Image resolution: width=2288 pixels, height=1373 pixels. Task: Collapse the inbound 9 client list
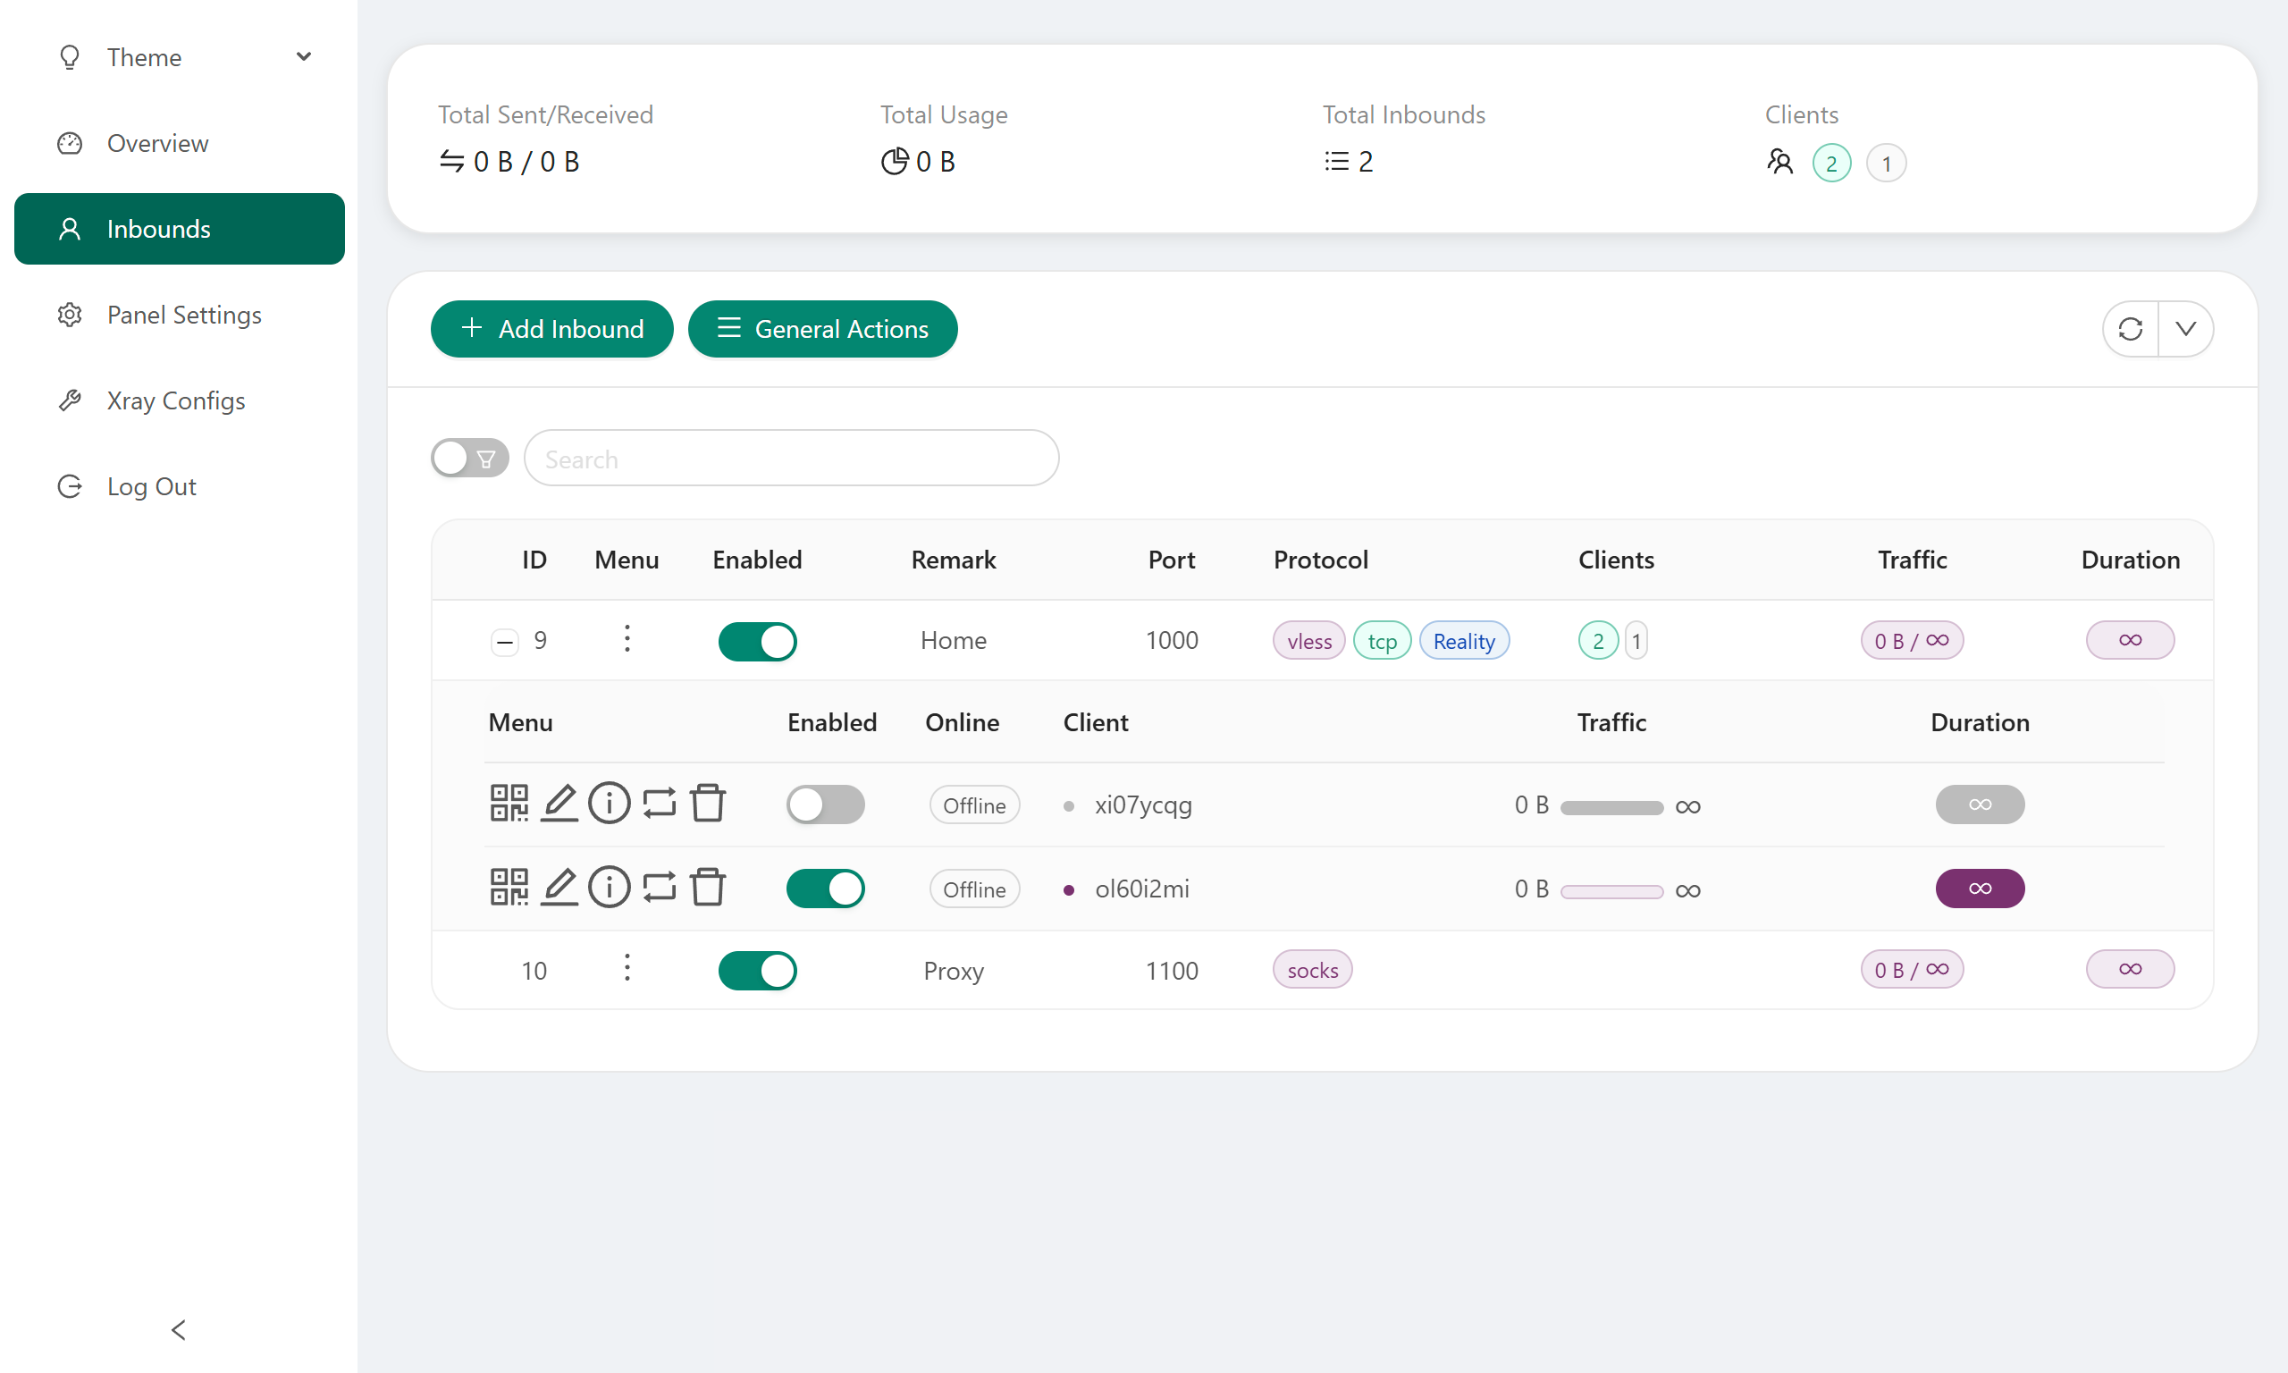504,641
